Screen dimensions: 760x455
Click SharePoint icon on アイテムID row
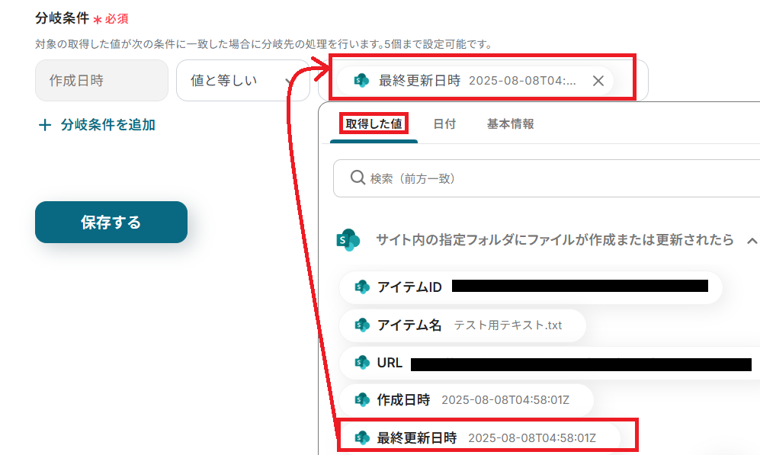tap(361, 287)
